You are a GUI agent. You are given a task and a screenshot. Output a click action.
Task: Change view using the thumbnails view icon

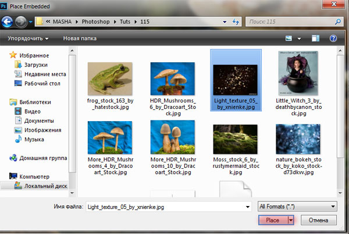coord(289,38)
